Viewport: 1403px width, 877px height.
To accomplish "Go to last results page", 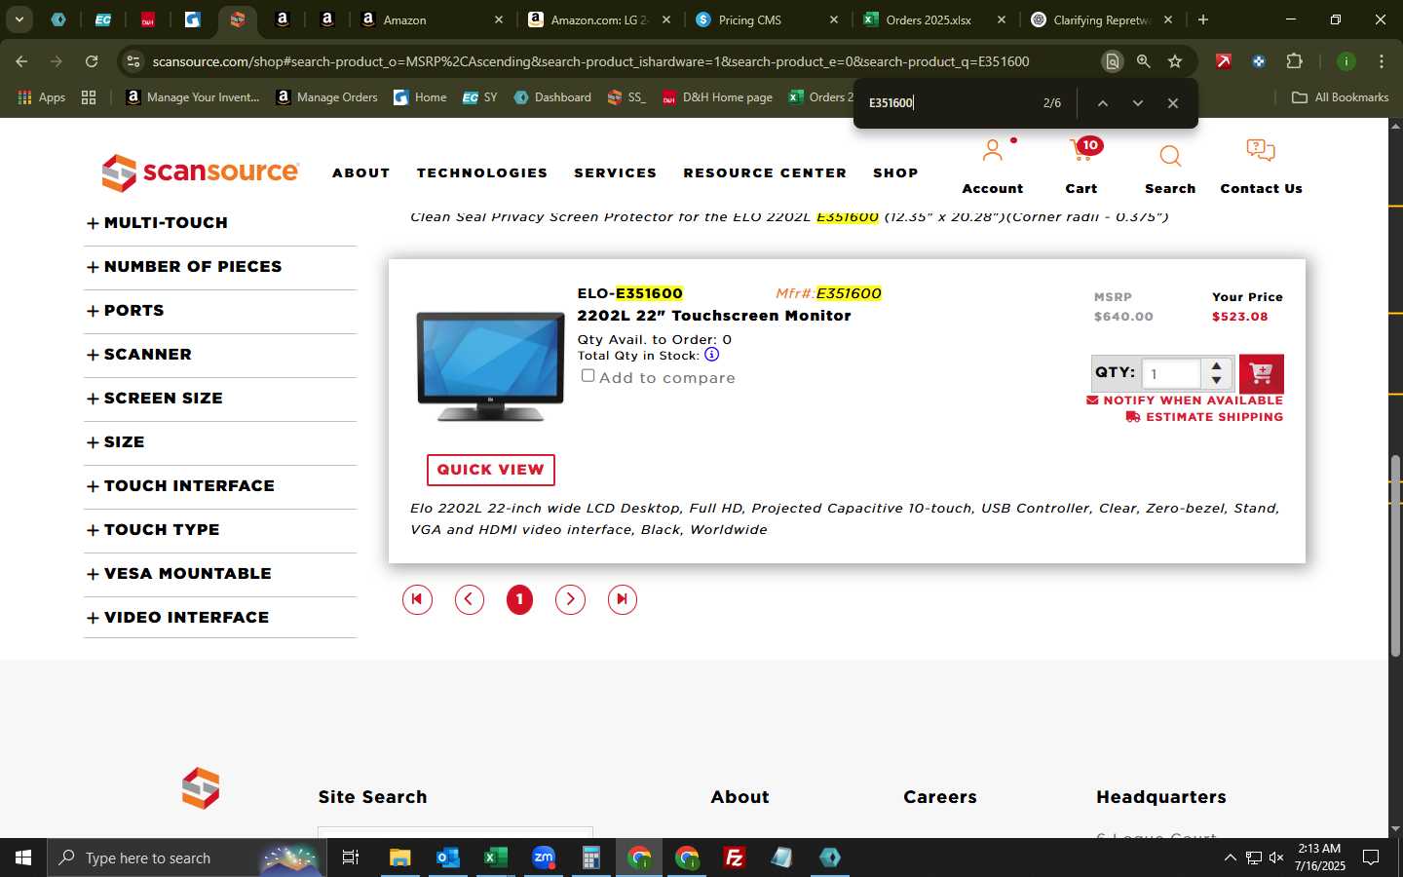I will tap(622, 599).
